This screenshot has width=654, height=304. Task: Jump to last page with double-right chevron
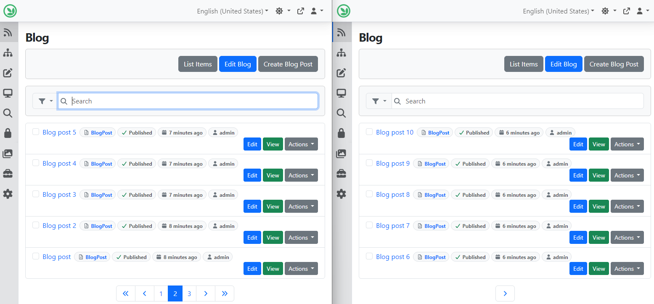pyautogui.click(x=225, y=293)
